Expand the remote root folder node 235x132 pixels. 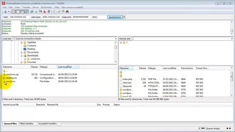coord(121,43)
